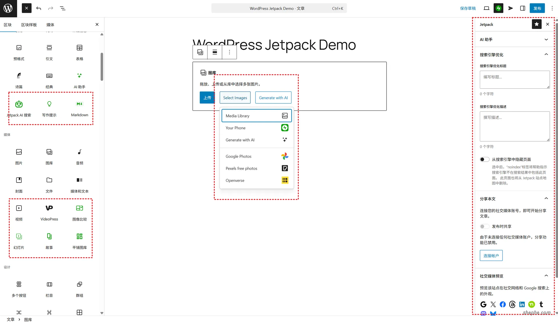Expand the AI 助手 section
Screen dimensions: 558x322
(546, 39)
